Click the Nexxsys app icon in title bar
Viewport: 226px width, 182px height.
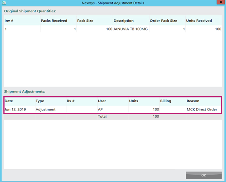click(x=3, y=3)
